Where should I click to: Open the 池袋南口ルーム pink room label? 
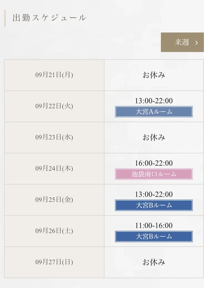tap(154, 174)
